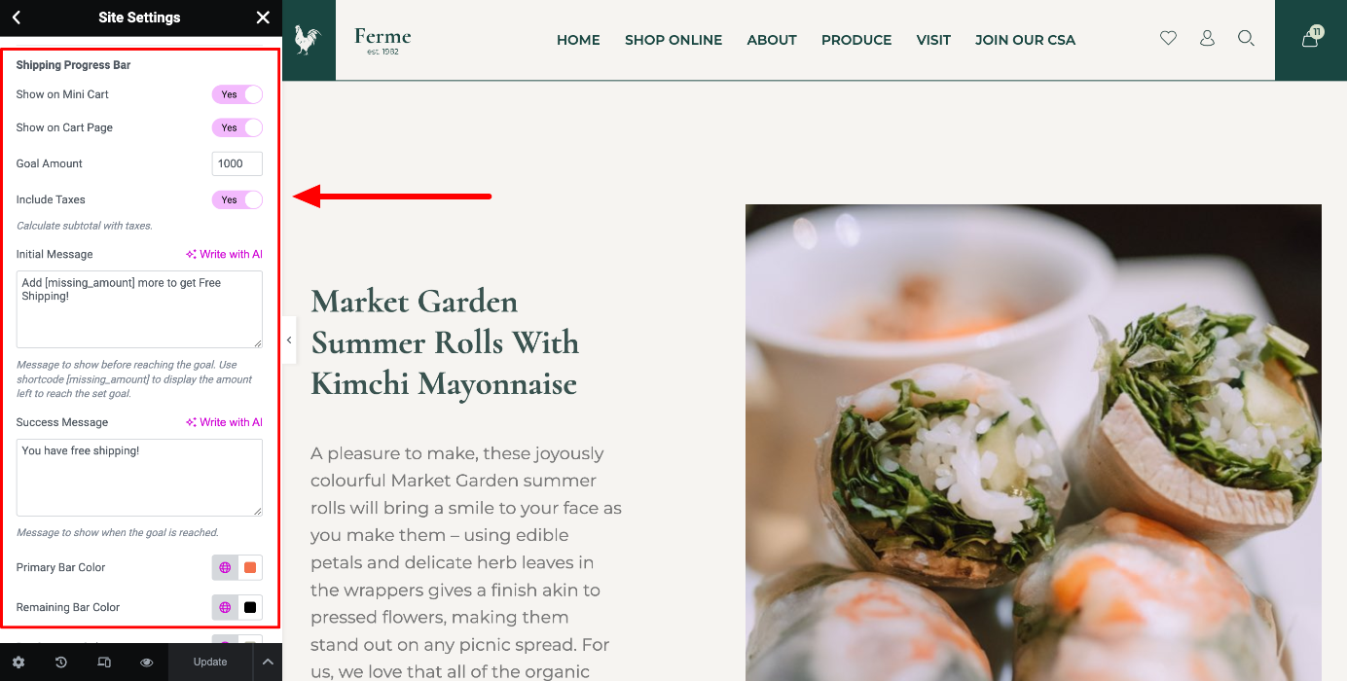This screenshot has width=1347, height=681.
Task: Open the shopping cart bag icon
Action: [x=1310, y=39]
